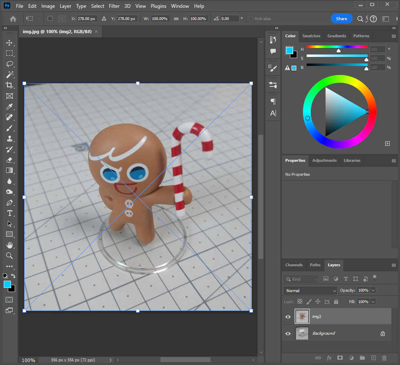Open the layer filter Kind dropdown
Viewport: 400px width, 365px height.
pyautogui.click(x=301, y=279)
